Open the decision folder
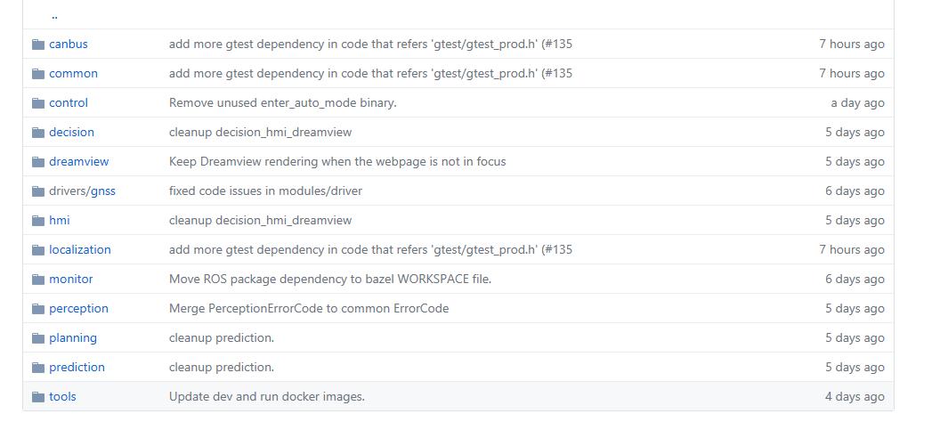Image resolution: width=932 pixels, height=438 pixels. click(71, 133)
